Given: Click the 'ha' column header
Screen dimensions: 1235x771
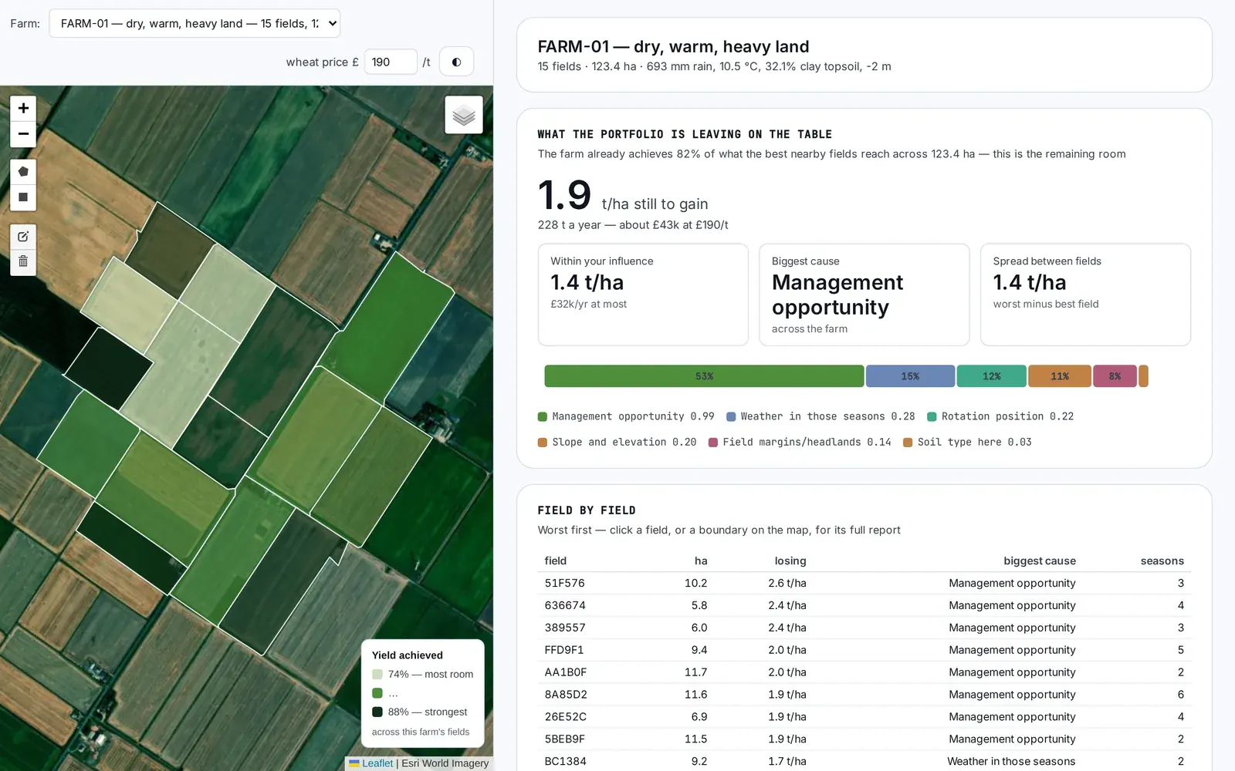Looking at the screenshot, I should (x=701, y=561).
